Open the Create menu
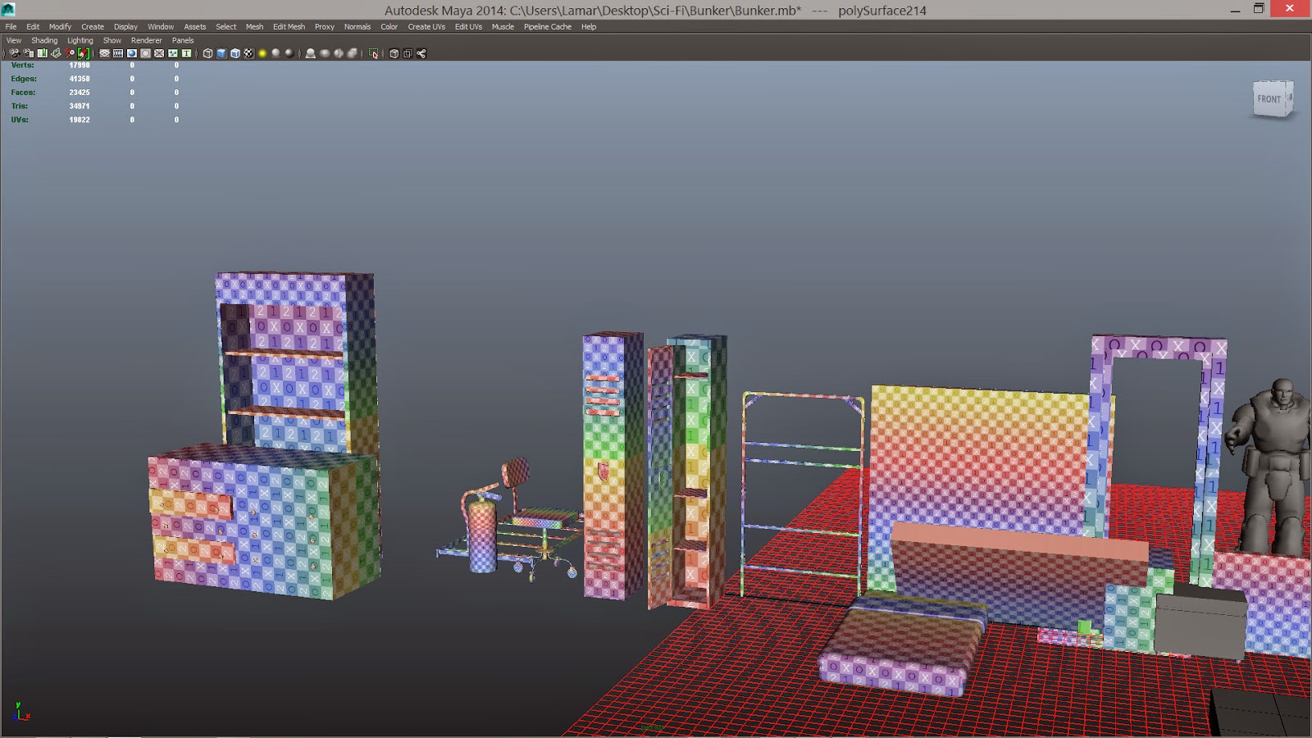1312x738 pixels. click(93, 26)
